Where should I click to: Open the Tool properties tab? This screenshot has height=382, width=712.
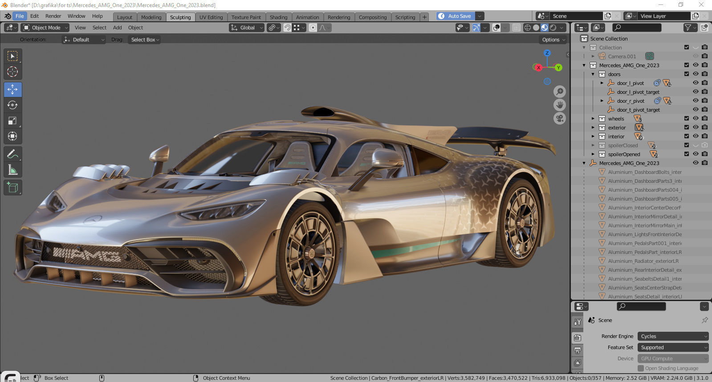click(x=578, y=322)
